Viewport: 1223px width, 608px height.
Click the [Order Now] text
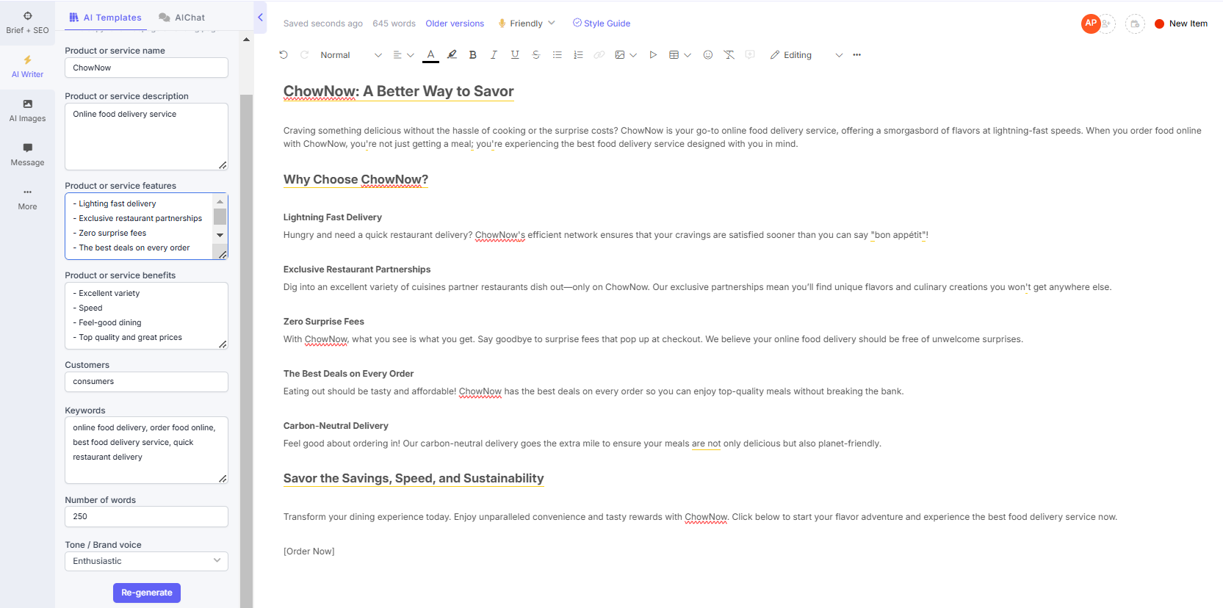(x=309, y=551)
